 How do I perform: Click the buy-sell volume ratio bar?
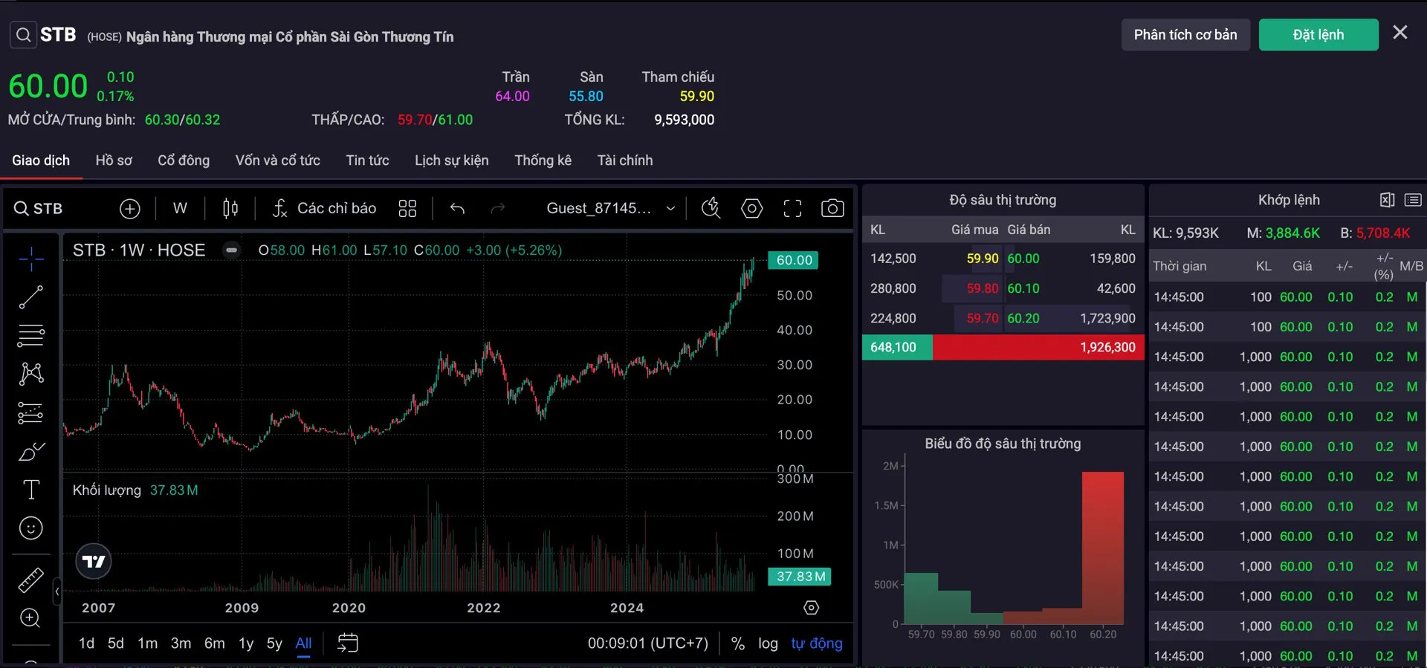point(1003,348)
